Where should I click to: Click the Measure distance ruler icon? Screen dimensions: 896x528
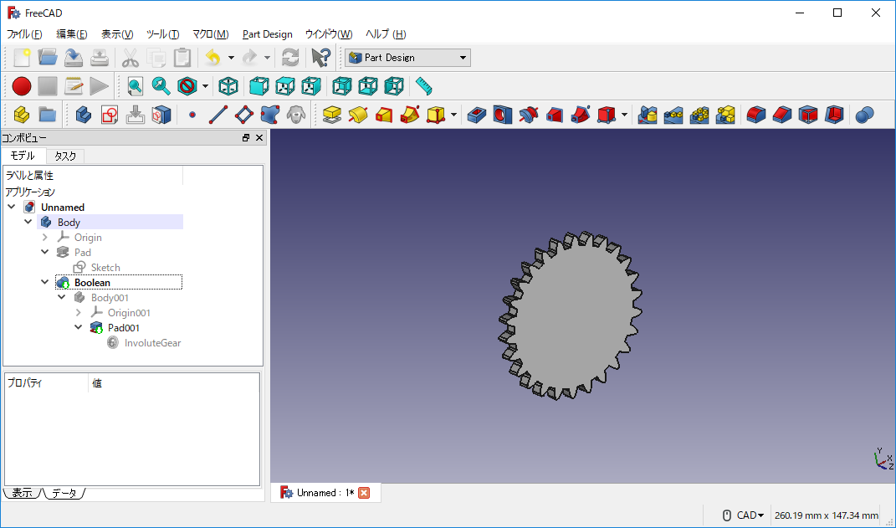tap(424, 85)
